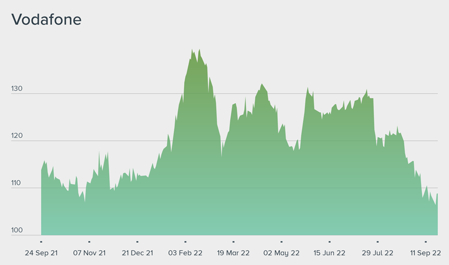Screen dimensions: 449x265
Task: Click the 130 y-axis label
Action: coord(16,89)
